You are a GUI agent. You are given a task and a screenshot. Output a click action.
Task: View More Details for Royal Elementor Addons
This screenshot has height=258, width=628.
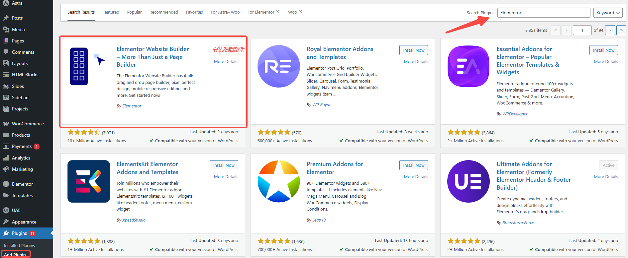tap(416, 62)
